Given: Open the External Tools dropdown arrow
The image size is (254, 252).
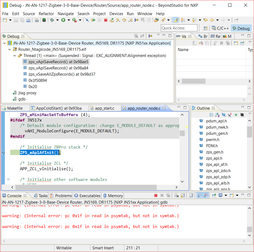Looking at the screenshot, I should [80, 20].
